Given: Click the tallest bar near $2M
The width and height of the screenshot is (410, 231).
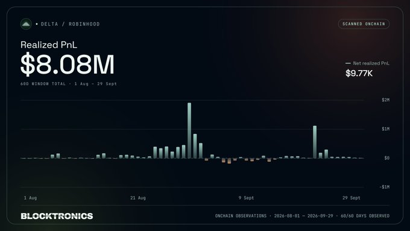Looking at the screenshot, I should pos(189,130).
